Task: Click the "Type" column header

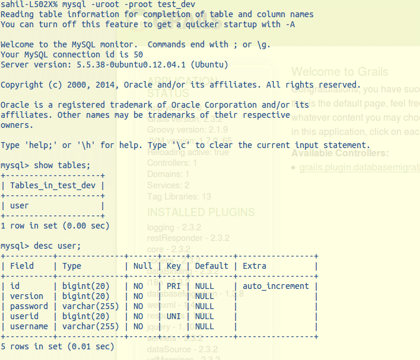Action: (x=72, y=266)
